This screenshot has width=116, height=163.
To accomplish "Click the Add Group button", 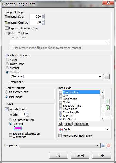I will 81,124.
